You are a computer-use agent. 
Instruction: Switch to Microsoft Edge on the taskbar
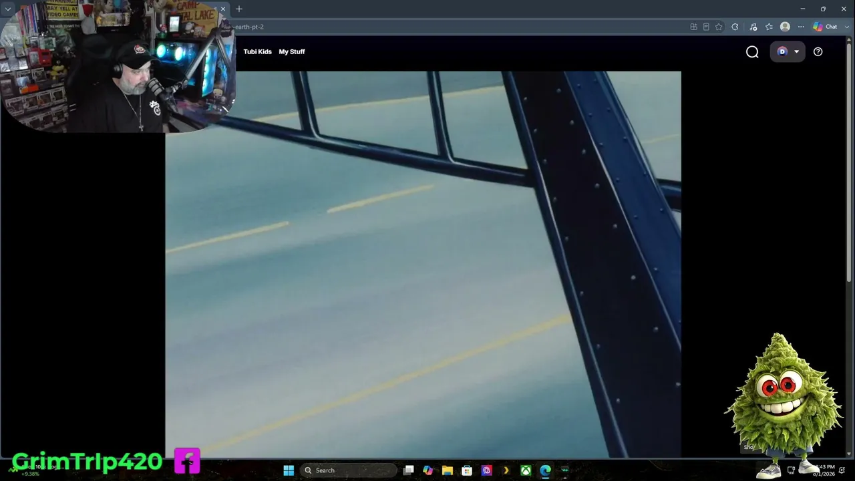click(546, 470)
